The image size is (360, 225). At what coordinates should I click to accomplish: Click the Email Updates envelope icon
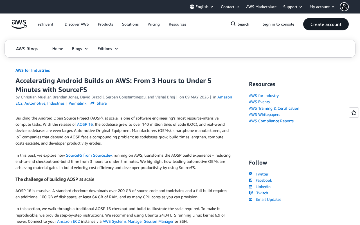(251, 199)
